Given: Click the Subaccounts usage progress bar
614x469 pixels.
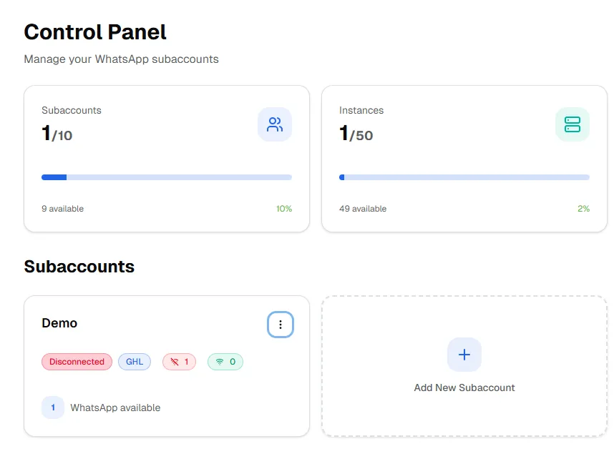Looking at the screenshot, I should pos(167,177).
